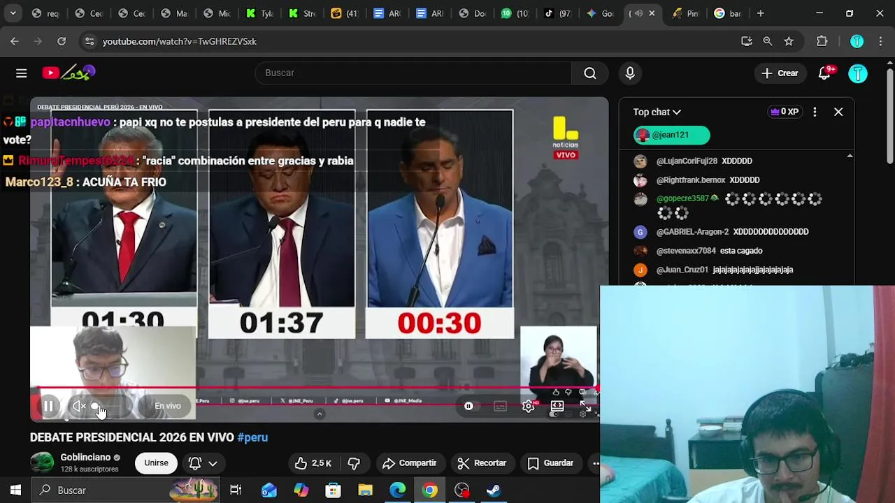Viewport: 895px width, 503px height.
Task: Open the YouTube account avatar menu
Action: tap(858, 73)
